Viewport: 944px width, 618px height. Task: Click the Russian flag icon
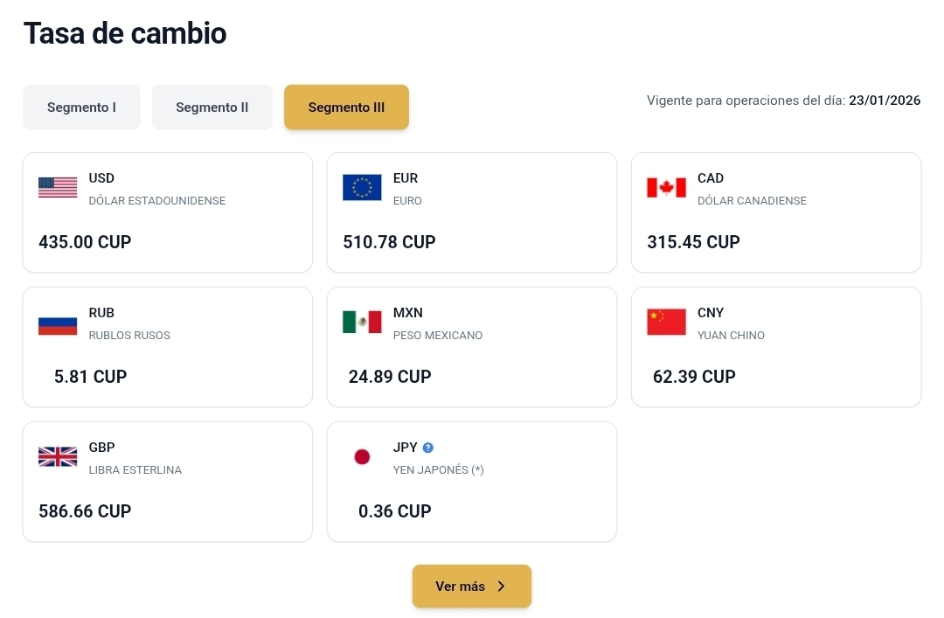[58, 323]
